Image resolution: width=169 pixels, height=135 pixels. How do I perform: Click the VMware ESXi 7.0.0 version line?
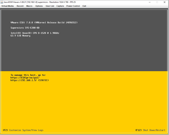point(44,23)
